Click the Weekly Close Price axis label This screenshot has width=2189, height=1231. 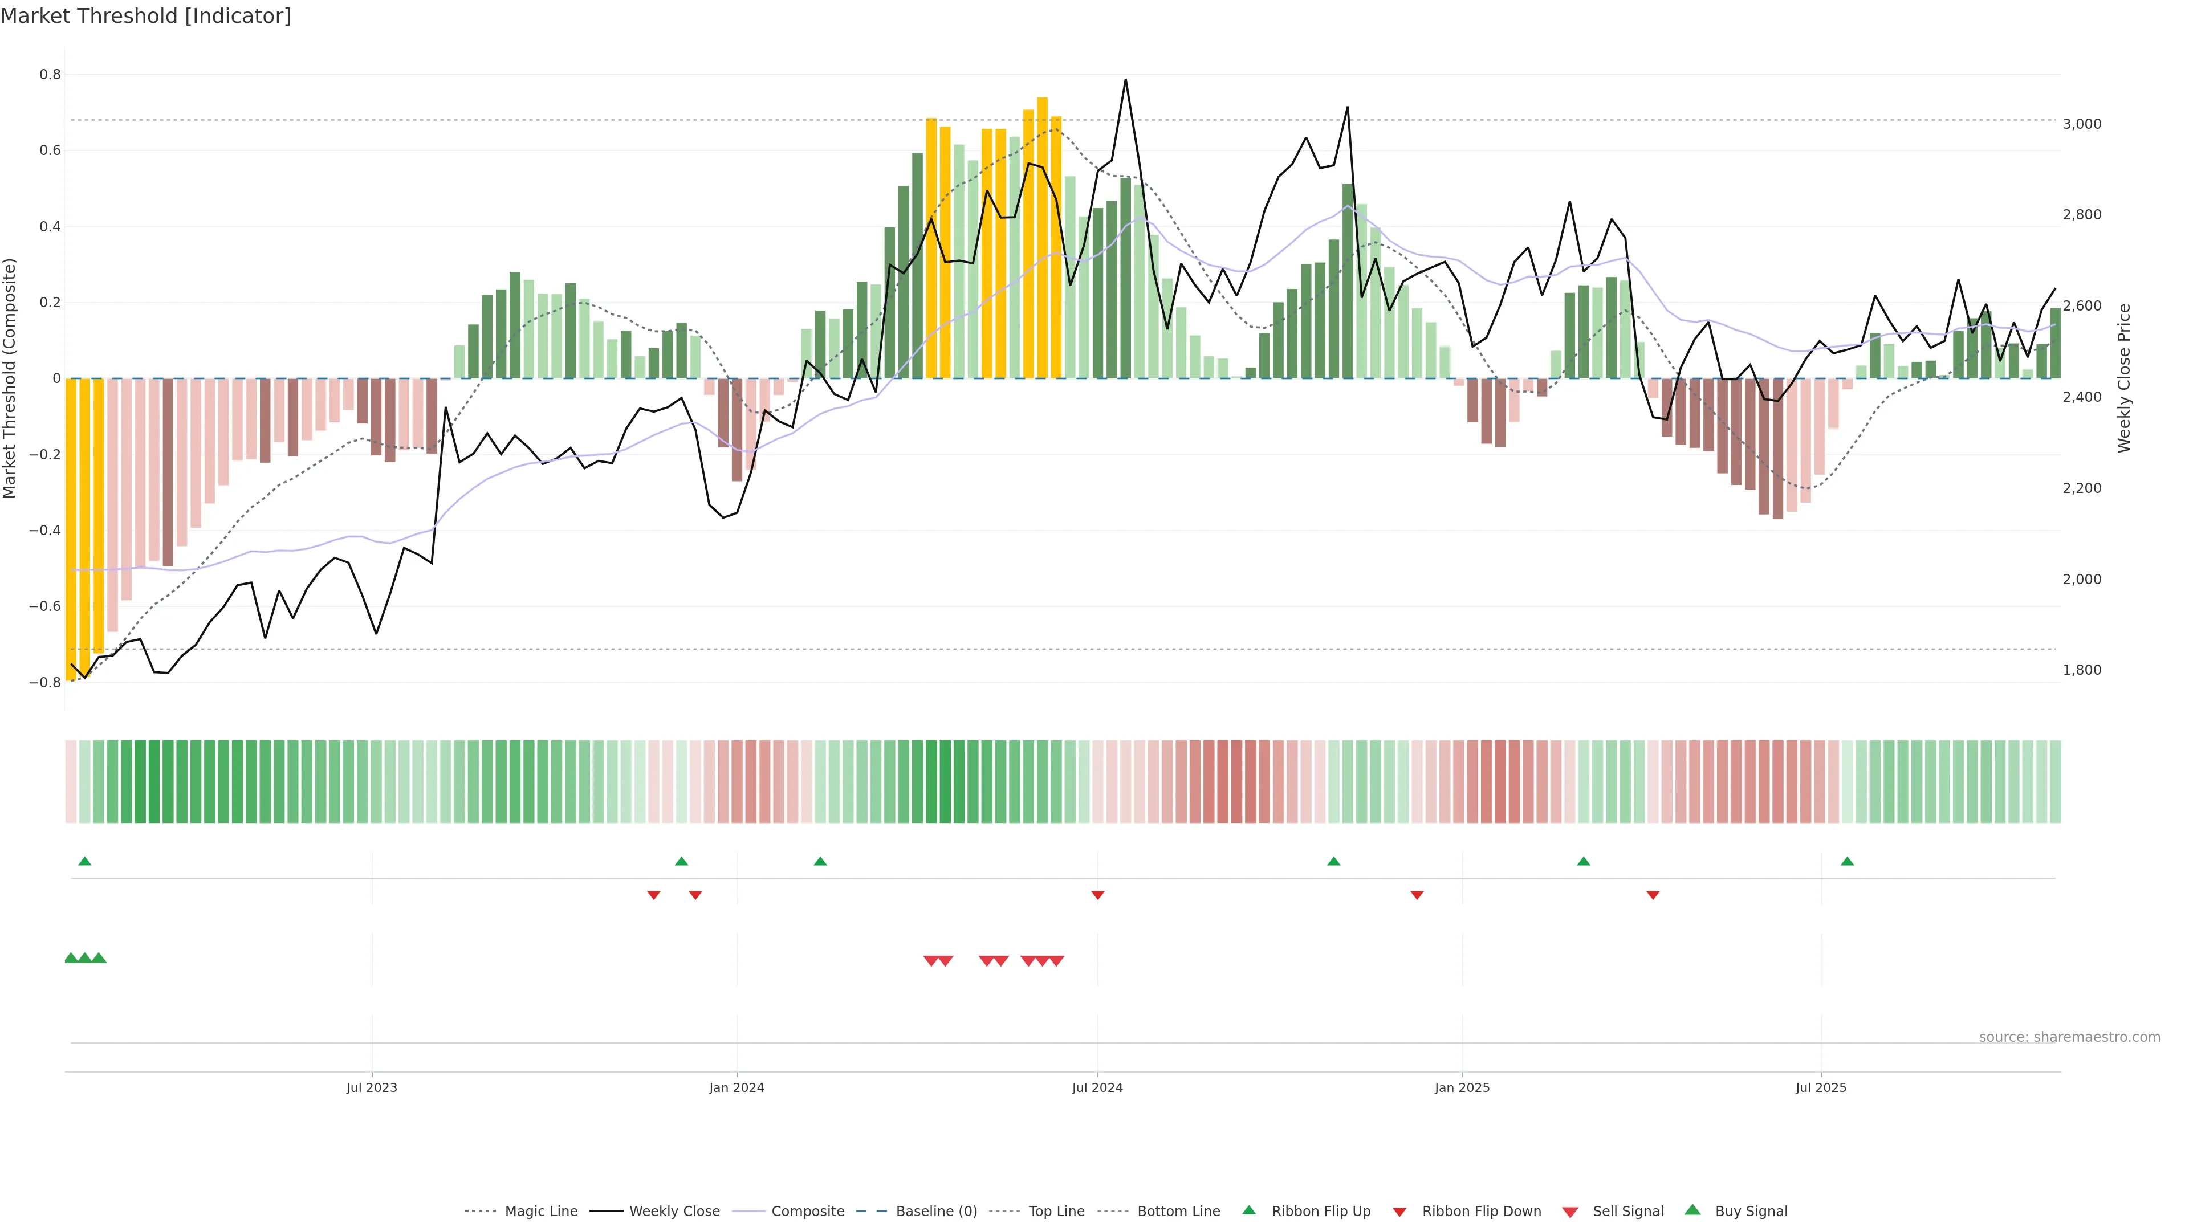[x=2125, y=378]
